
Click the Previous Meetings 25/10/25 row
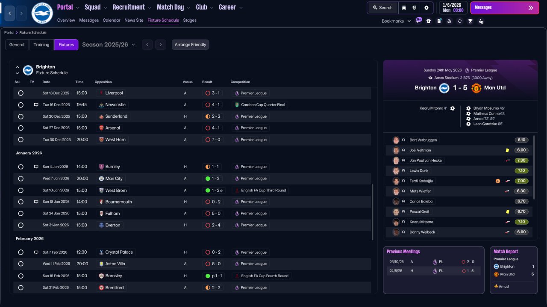[x=433, y=262]
